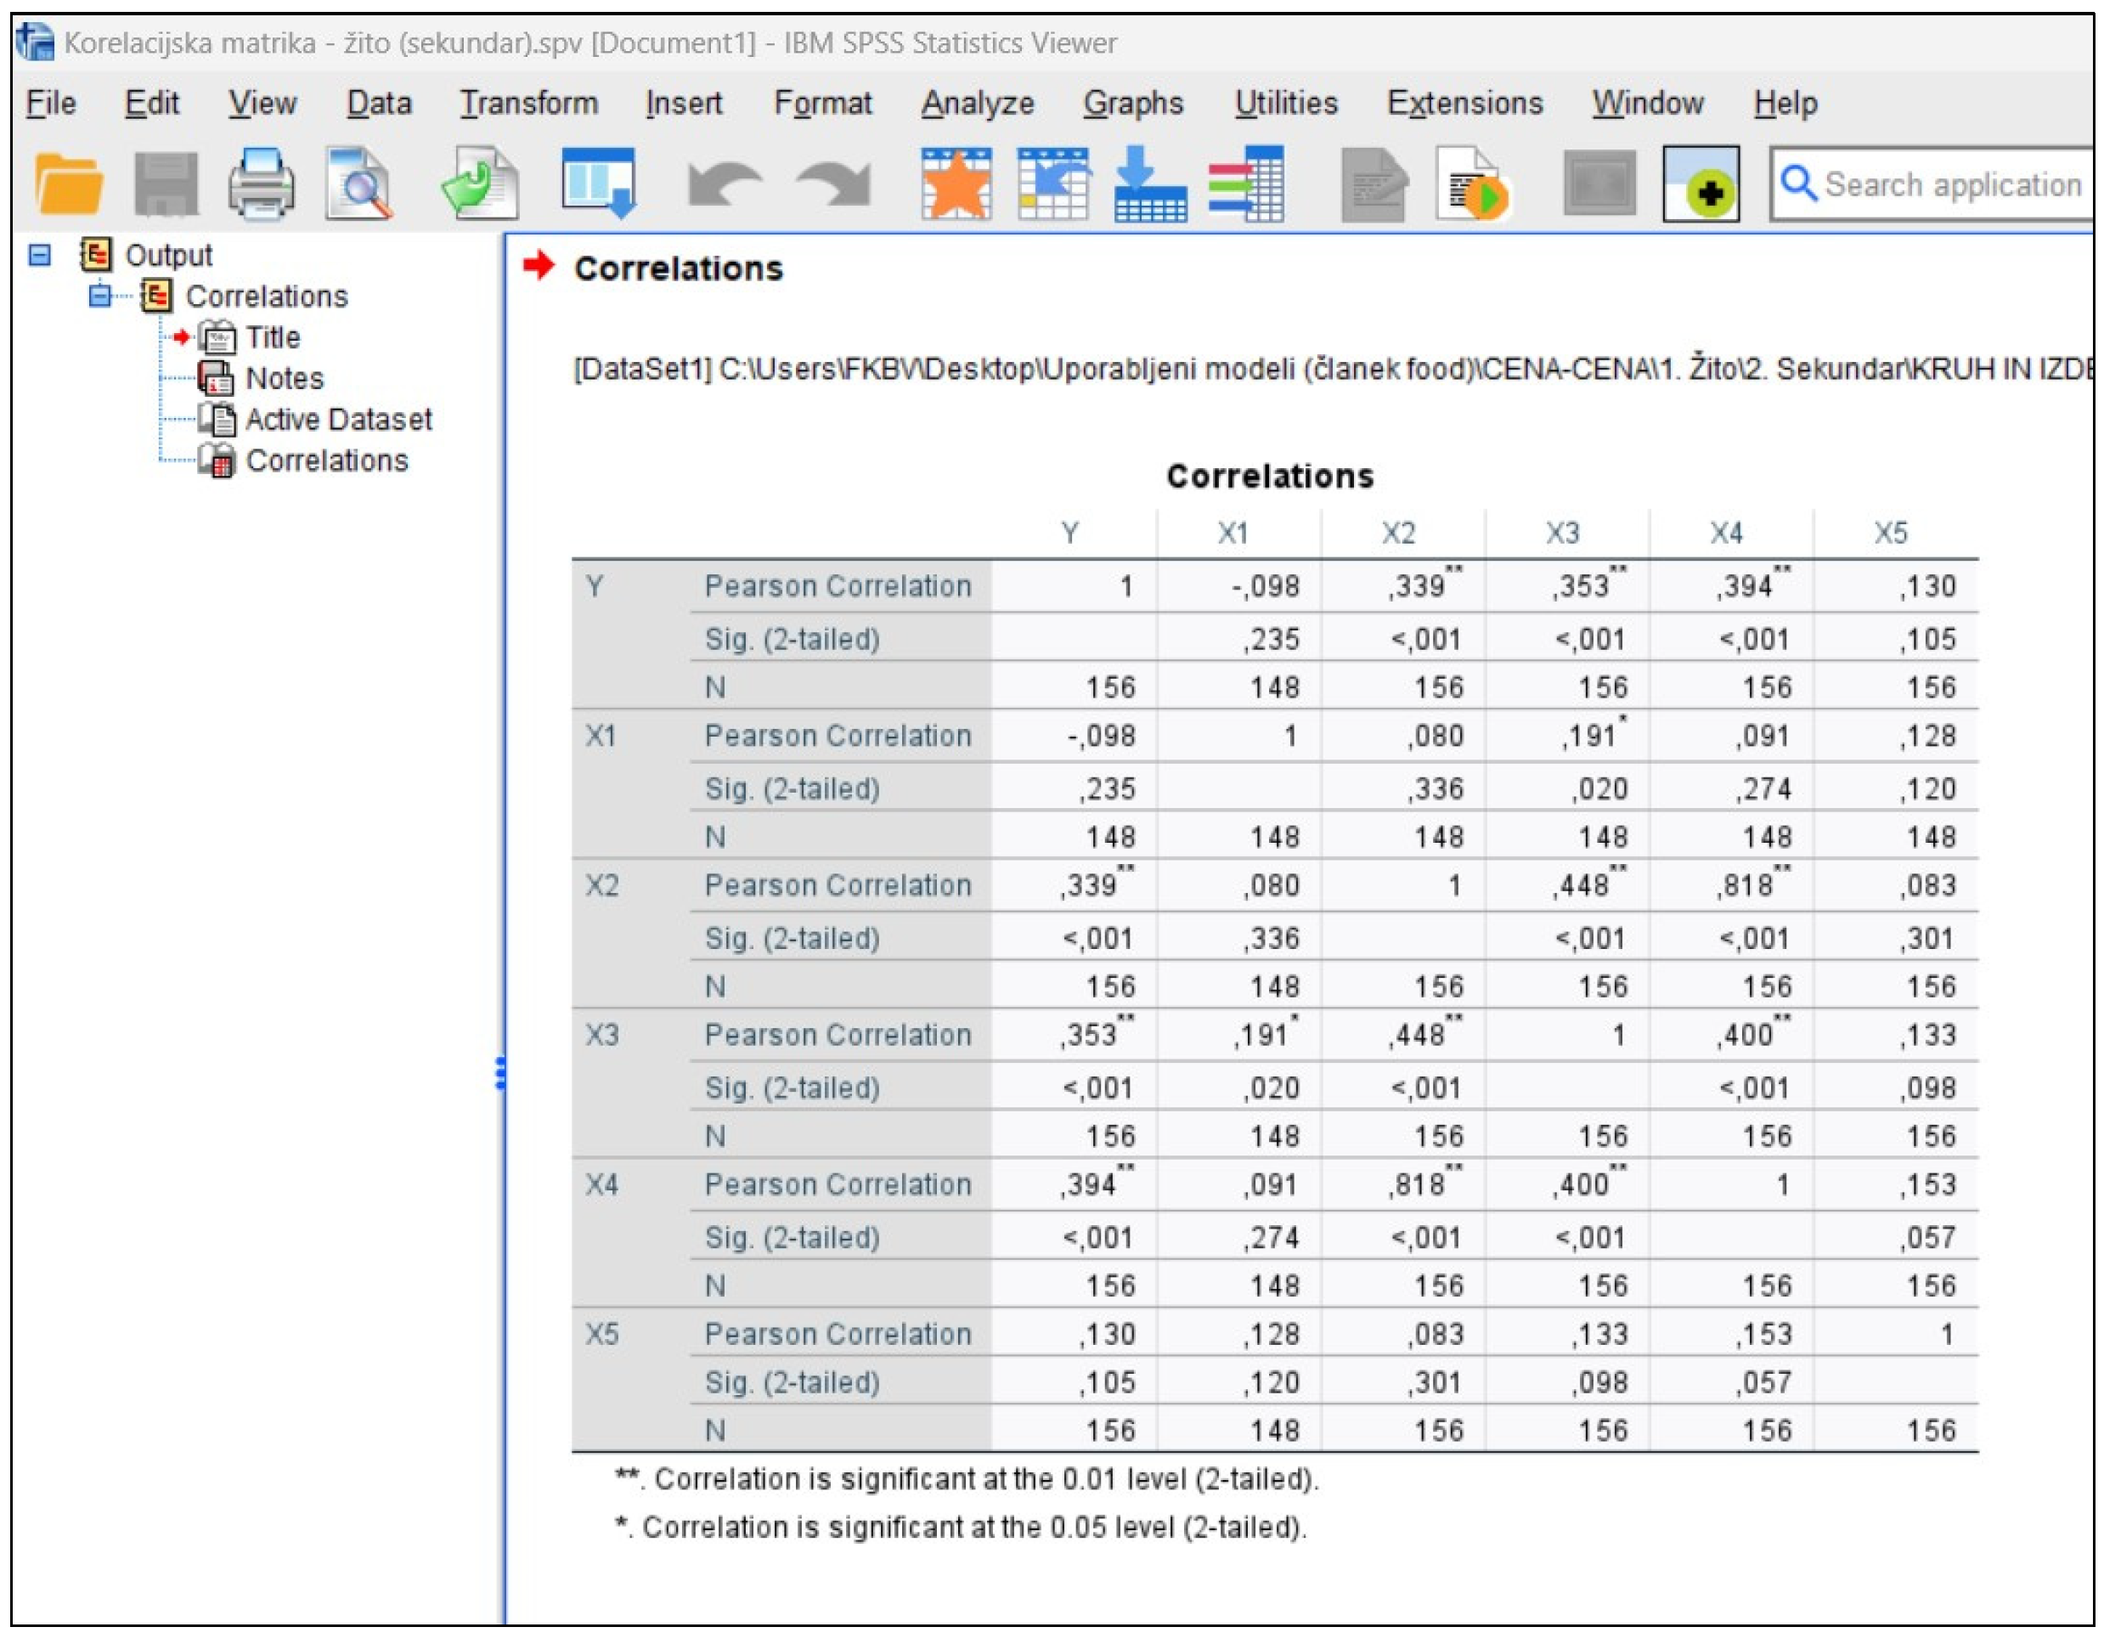Click the Variables grid icon
Viewport: 2104px width, 1644px height.
tap(1247, 184)
